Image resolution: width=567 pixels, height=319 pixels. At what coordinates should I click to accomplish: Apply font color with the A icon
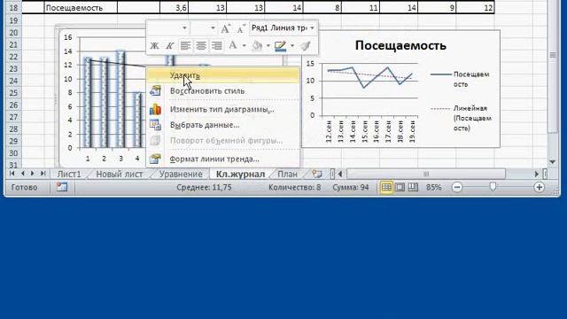click(233, 45)
